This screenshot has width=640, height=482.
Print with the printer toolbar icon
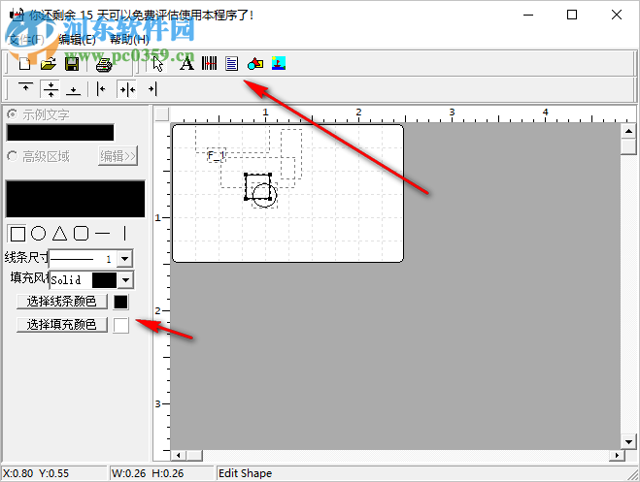coord(104,64)
